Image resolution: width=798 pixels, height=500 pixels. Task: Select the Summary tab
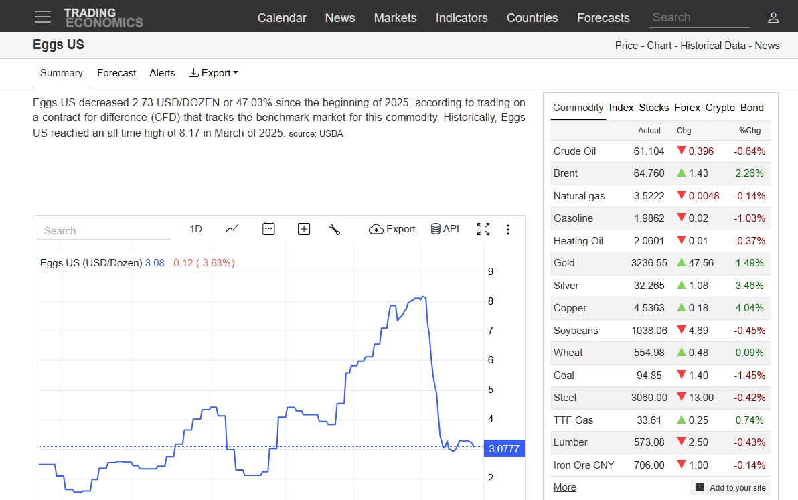[62, 73]
